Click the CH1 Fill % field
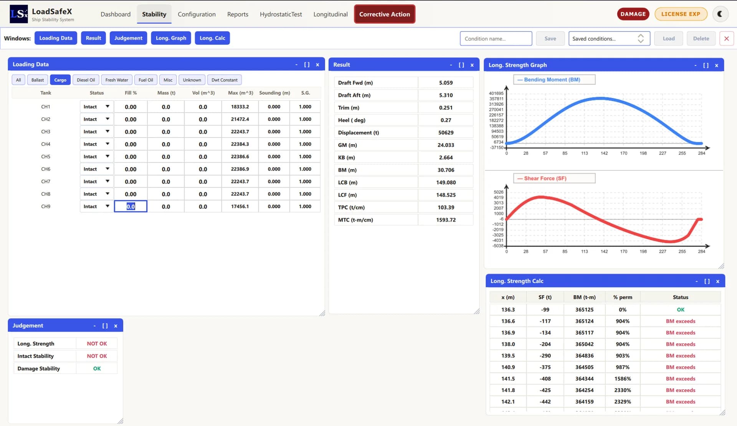 [131, 107]
